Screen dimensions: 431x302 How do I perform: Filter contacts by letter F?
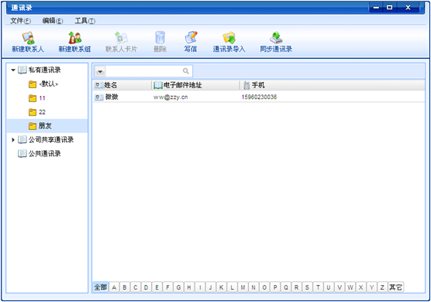[167, 287]
